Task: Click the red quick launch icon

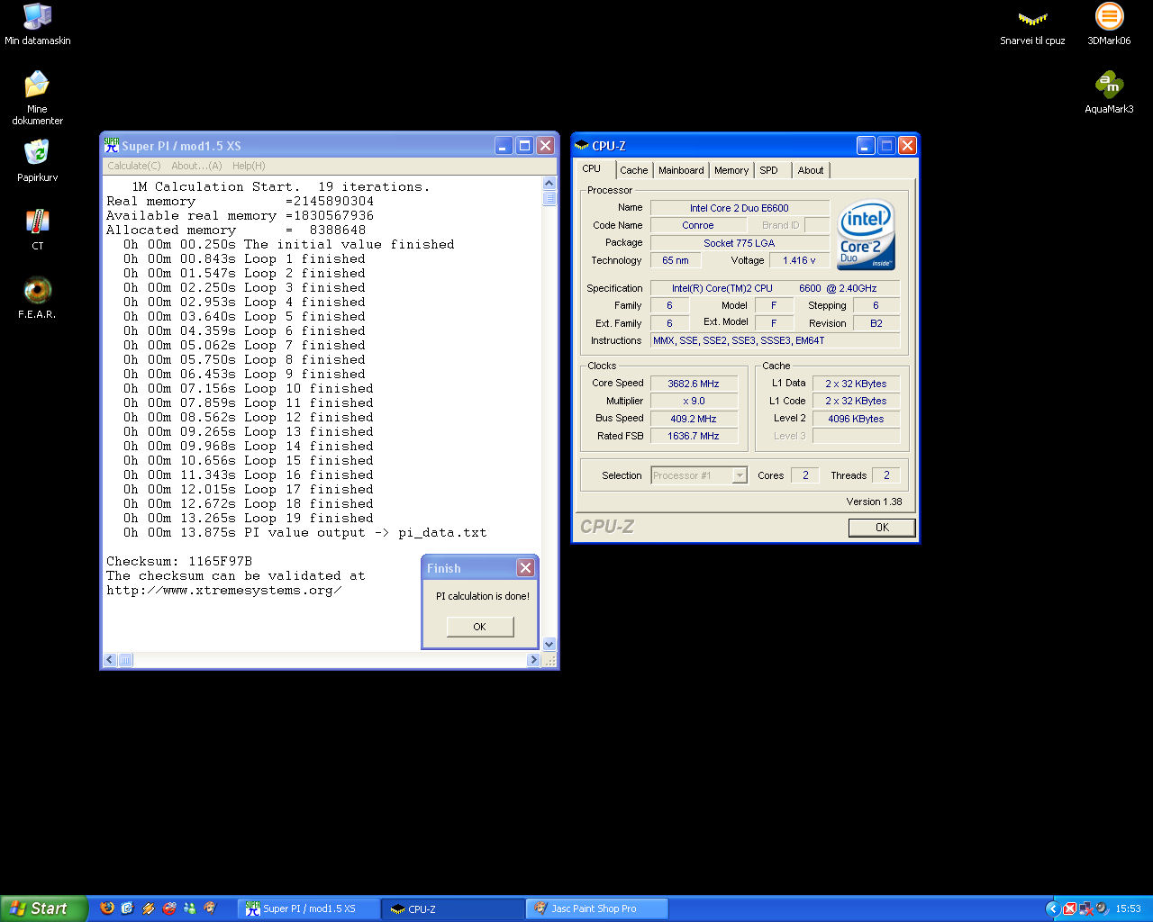Action: click(x=169, y=908)
